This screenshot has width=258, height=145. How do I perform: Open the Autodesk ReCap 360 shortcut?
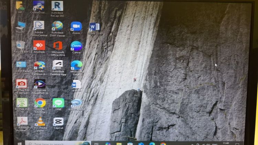[x=57, y=9]
